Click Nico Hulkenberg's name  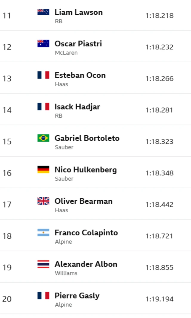coord(86,170)
